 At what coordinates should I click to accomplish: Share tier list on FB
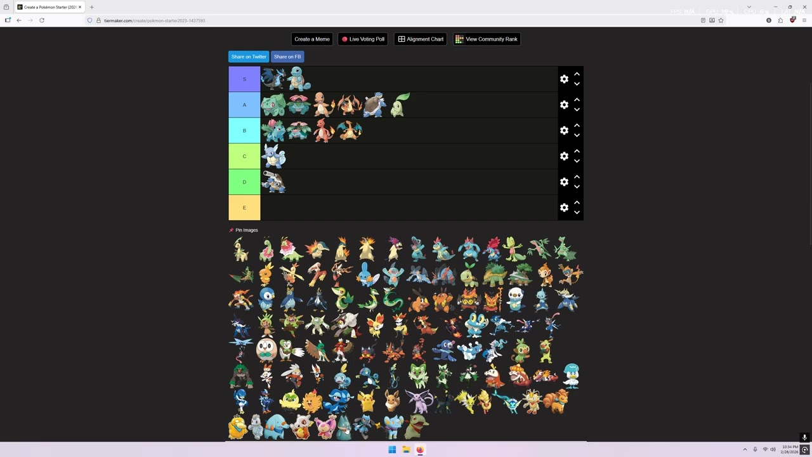coord(287,56)
